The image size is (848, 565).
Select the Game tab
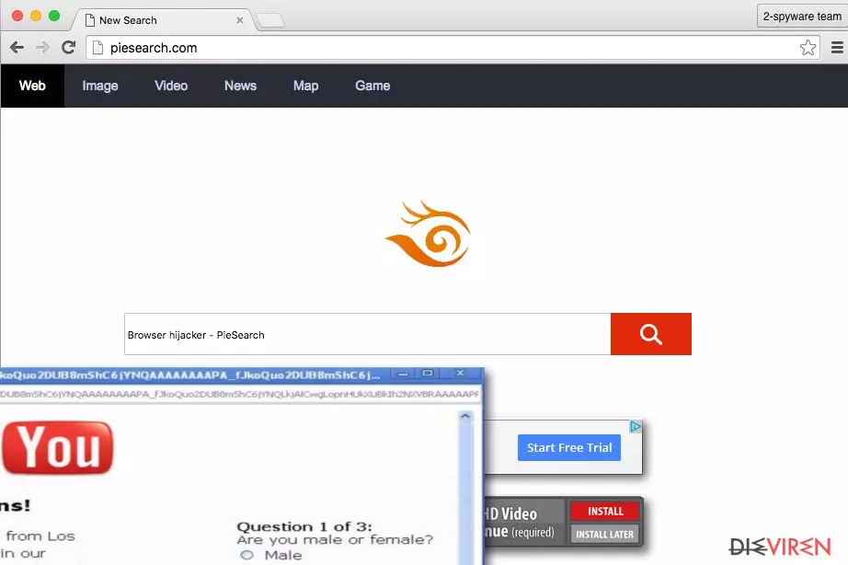[x=372, y=86]
